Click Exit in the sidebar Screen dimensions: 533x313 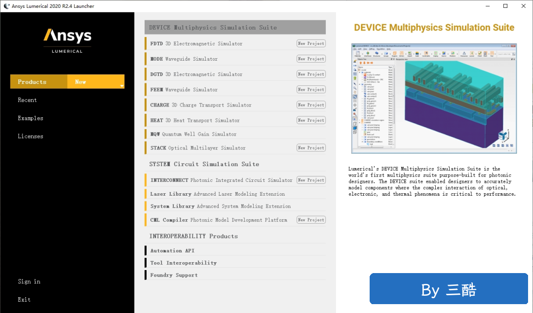[x=24, y=299]
